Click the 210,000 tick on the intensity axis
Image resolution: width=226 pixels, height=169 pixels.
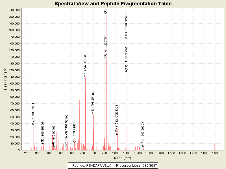14,10
